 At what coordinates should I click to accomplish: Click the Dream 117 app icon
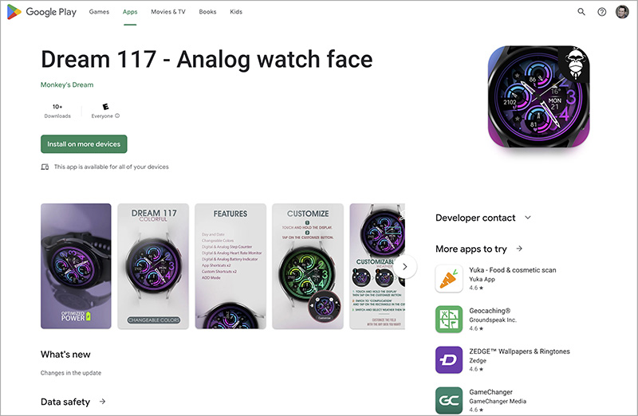pyautogui.click(x=538, y=96)
